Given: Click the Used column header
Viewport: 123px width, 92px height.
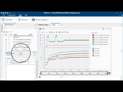Looking at the screenshot, I should click(x=6, y=34).
